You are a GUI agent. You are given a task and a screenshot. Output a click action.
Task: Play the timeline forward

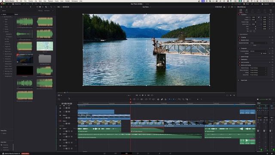pos(145,95)
